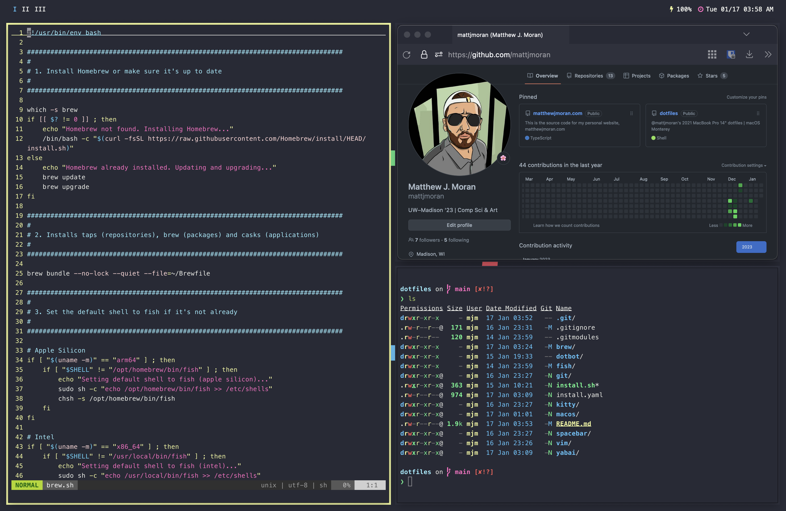Open dotfiles pinned repository link

669,113
